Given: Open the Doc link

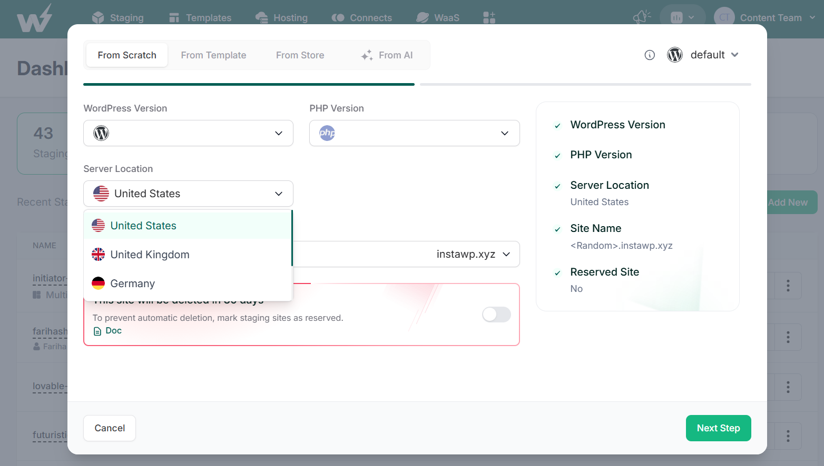Looking at the screenshot, I should click(x=107, y=331).
